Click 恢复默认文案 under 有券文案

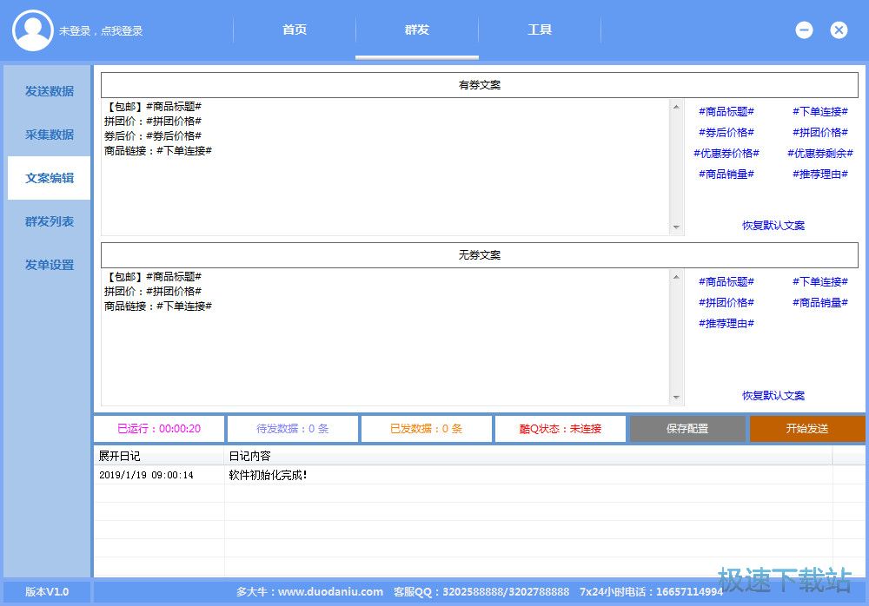773,226
